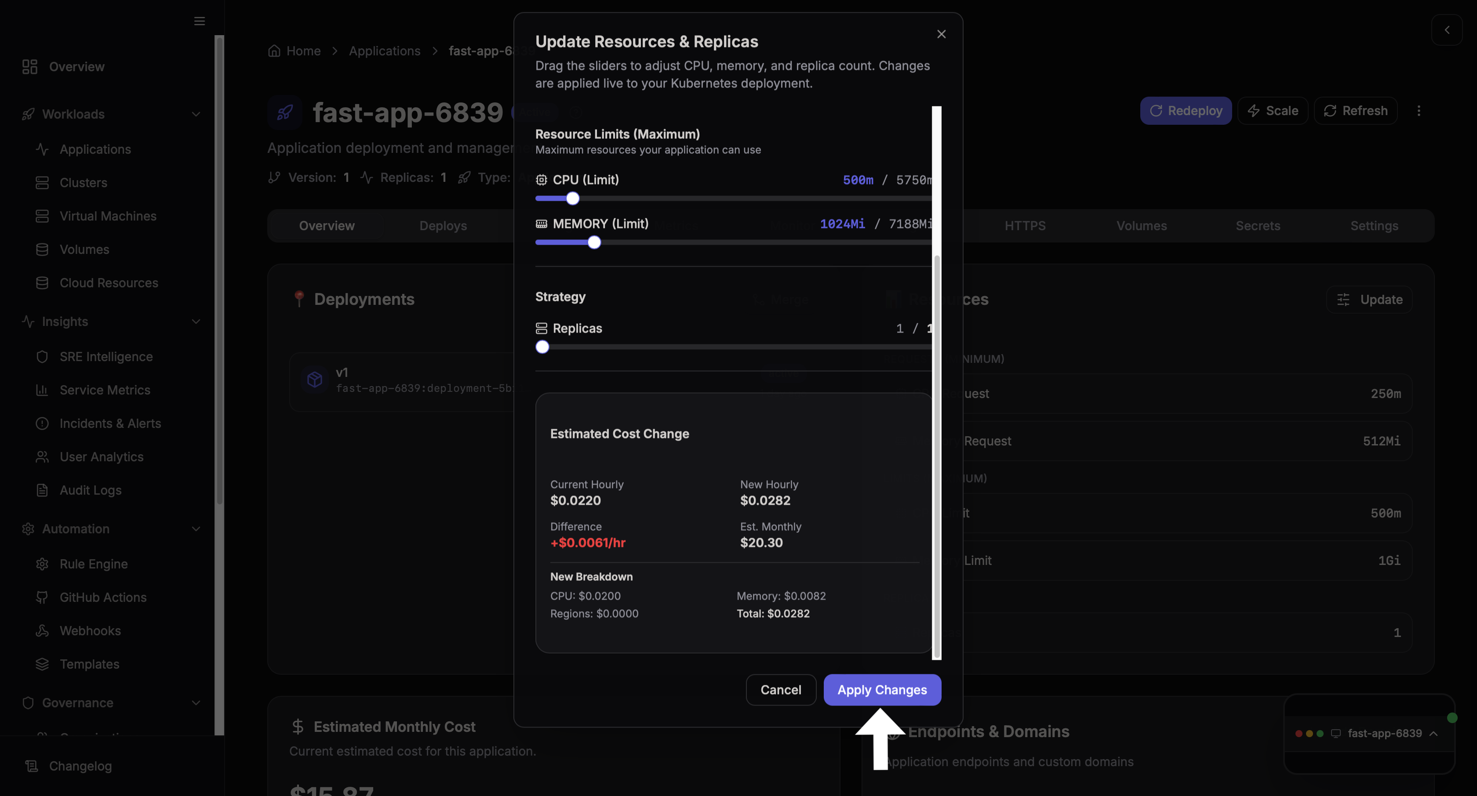The width and height of the screenshot is (1477, 796).
Task: Collapse the Insights section chevron
Action: coord(196,322)
